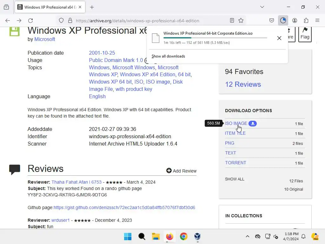Open the Firefox account icon

(x=295, y=20)
